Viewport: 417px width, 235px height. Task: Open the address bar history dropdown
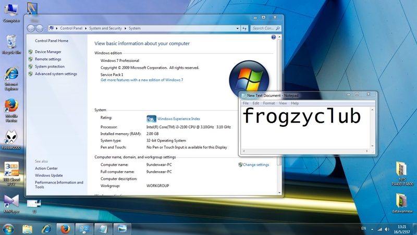[238, 29]
